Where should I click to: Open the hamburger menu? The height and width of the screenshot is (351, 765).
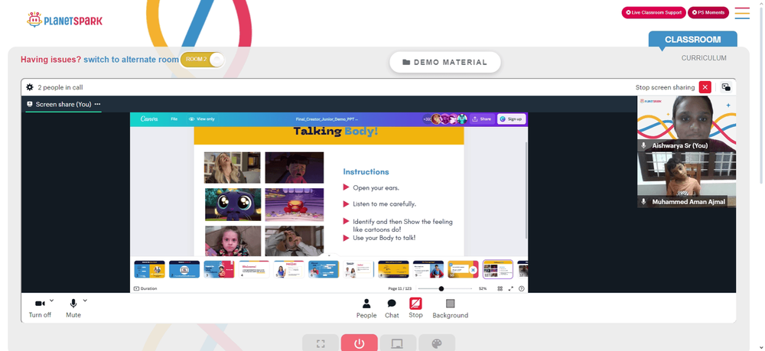point(742,13)
